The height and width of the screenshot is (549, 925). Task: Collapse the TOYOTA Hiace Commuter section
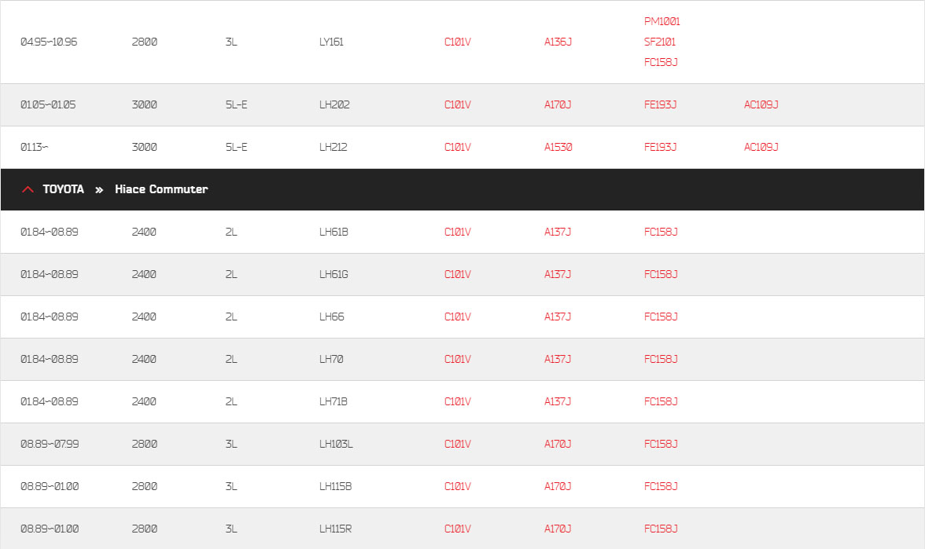(x=462, y=189)
